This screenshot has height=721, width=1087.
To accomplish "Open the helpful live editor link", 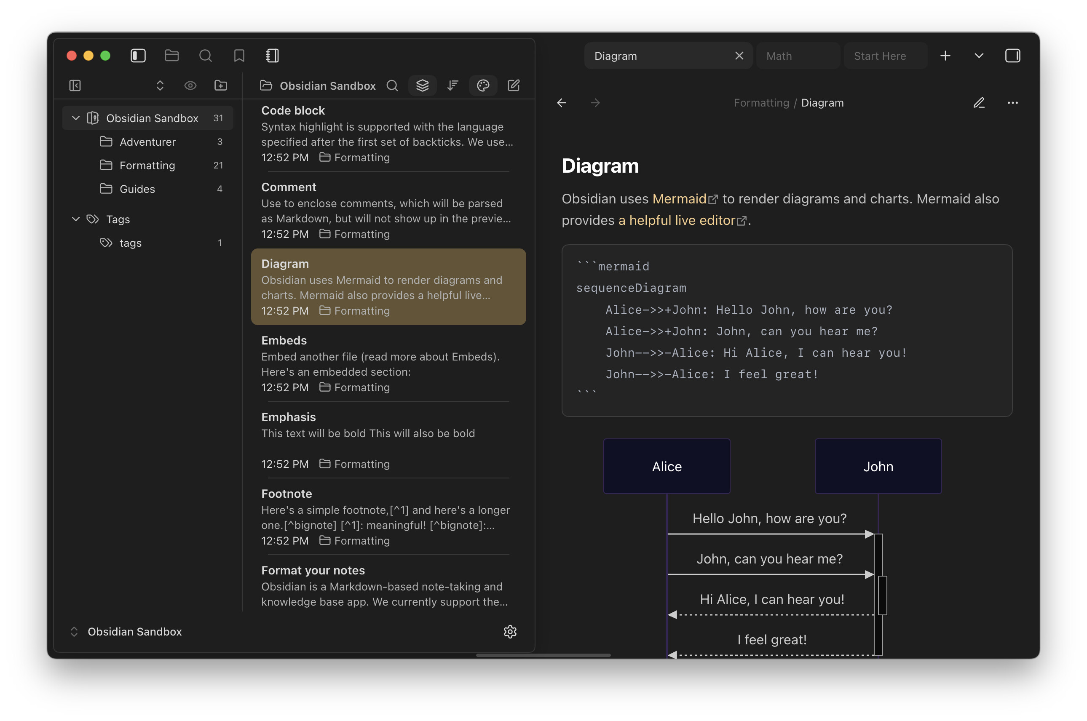I will coord(676,220).
